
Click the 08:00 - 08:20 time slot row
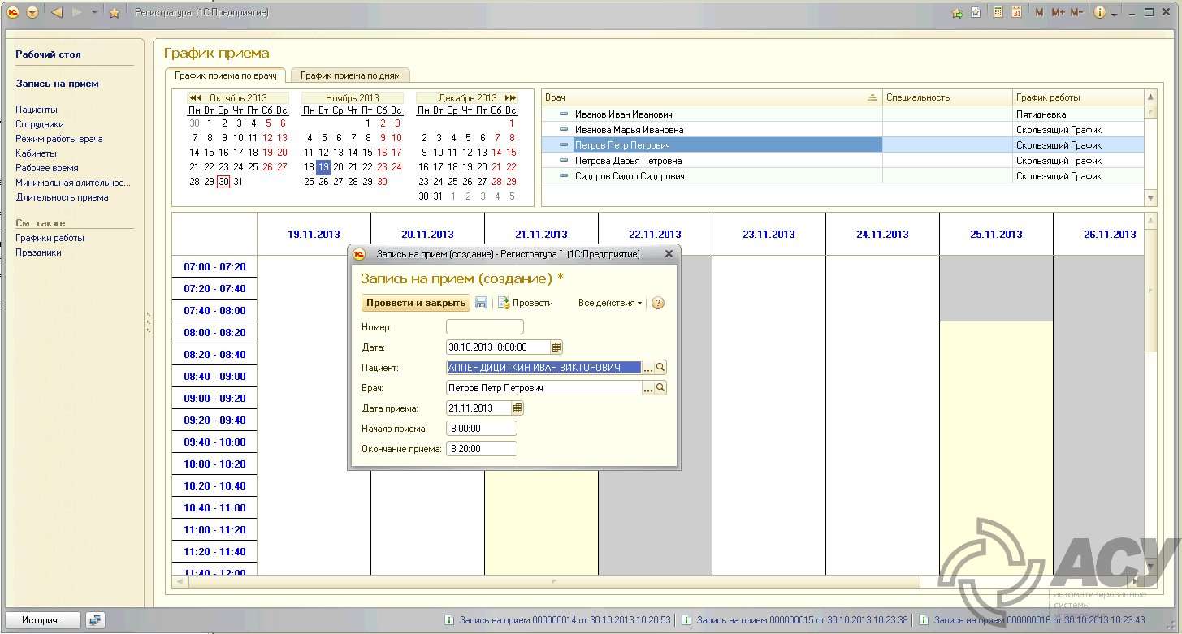[x=214, y=333]
